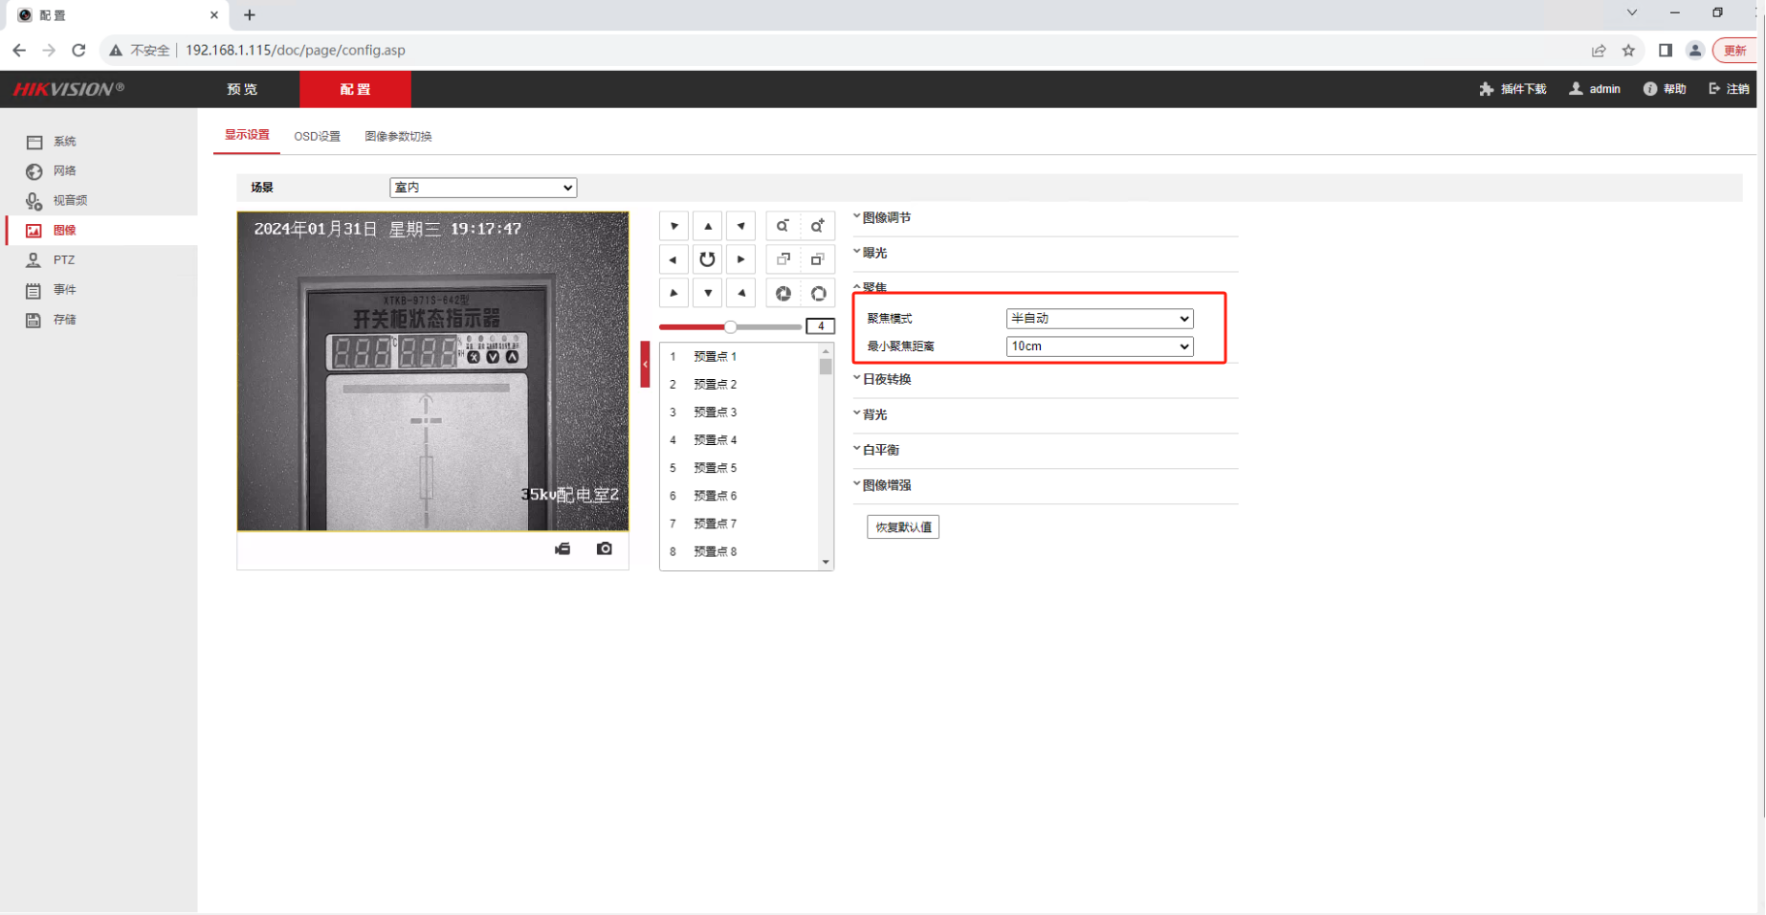Pan the camera down-left with the PTZ arrow

[x=674, y=293]
